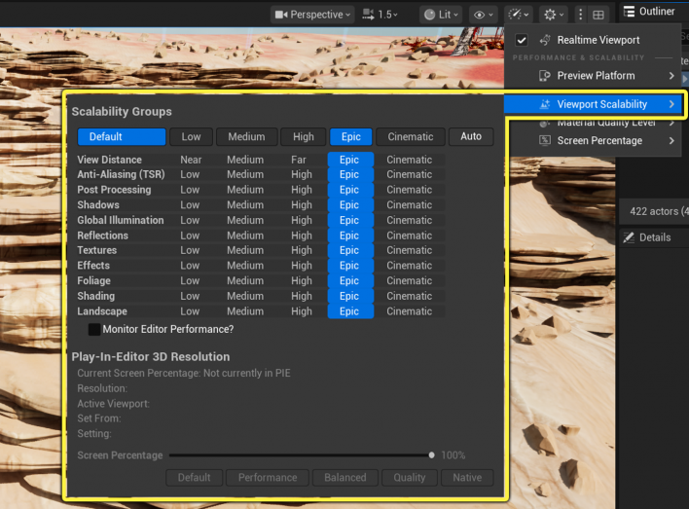The image size is (689, 509).
Task: Open the Material Quality Level submenu
Action: [594, 123]
